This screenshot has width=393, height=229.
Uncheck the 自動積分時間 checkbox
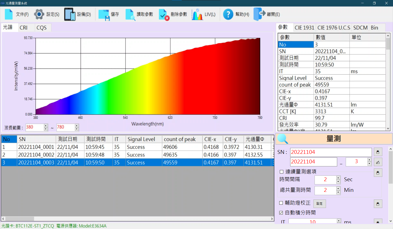(281, 213)
